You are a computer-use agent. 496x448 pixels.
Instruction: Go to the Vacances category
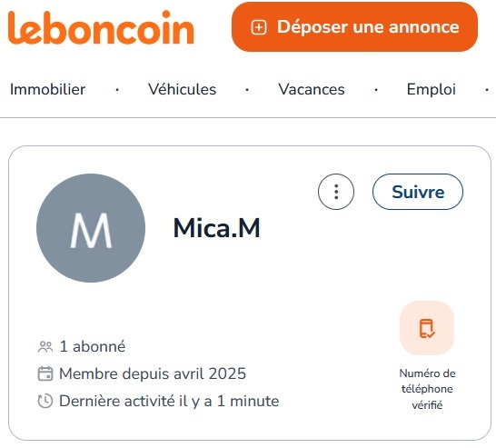tap(312, 89)
